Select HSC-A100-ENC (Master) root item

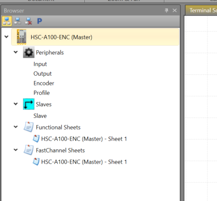(x=95, y=37)
